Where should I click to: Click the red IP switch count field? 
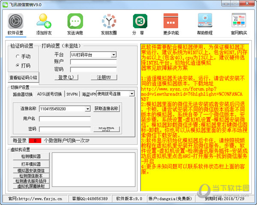[x=35, y=141]
